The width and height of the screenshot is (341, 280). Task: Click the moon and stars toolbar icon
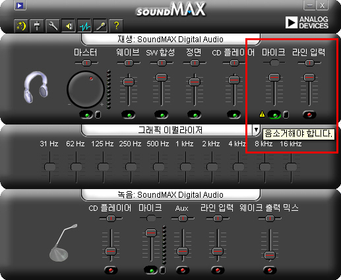(21, 26)
